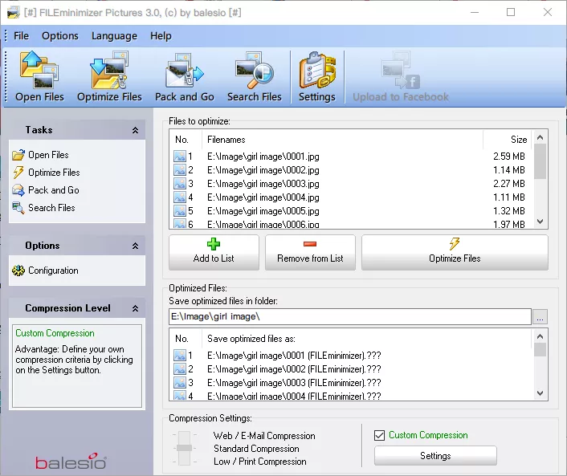Collapse the Options panel
The image size is (567, 476).
(x=135, y=246)
